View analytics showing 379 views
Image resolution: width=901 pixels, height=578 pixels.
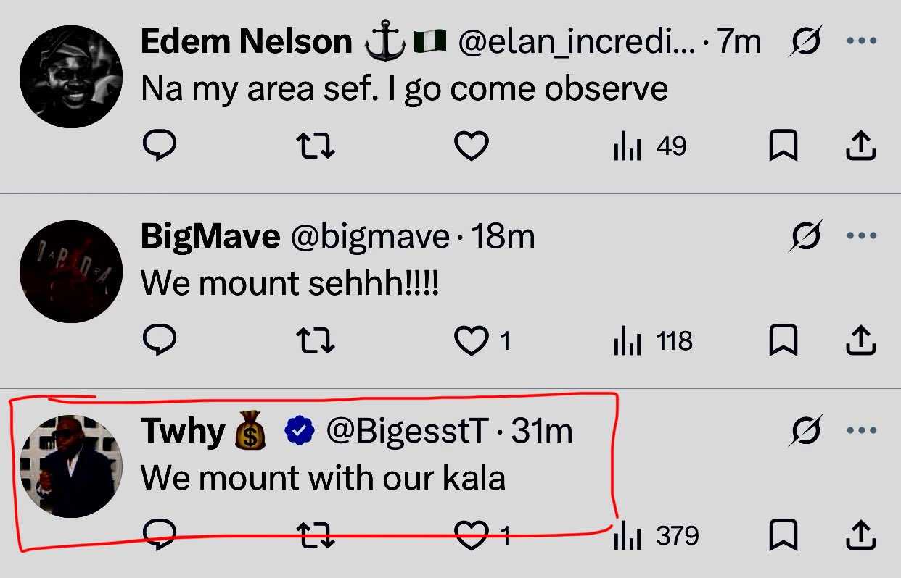pyautogui.click(x=656, y=536)
